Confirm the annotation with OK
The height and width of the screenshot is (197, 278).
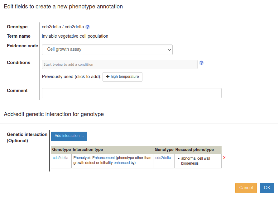[x=267, y=188]
